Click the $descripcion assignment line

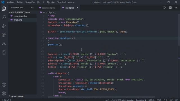coord(97,61)
